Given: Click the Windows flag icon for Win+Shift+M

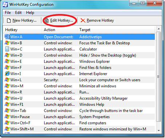Looking at the screenshot, I should pos(7,129).
